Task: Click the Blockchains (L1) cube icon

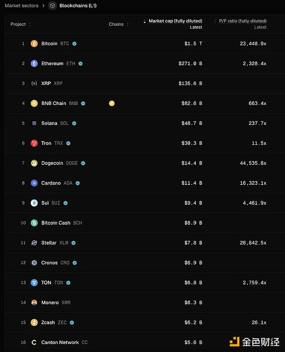Action: [52, 6]
